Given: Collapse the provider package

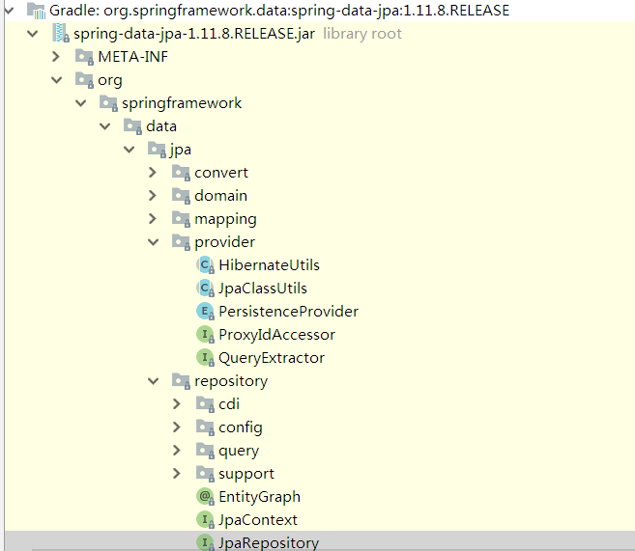Looking at the screenshot, I should pyautogui.click(x=154, y=242).
